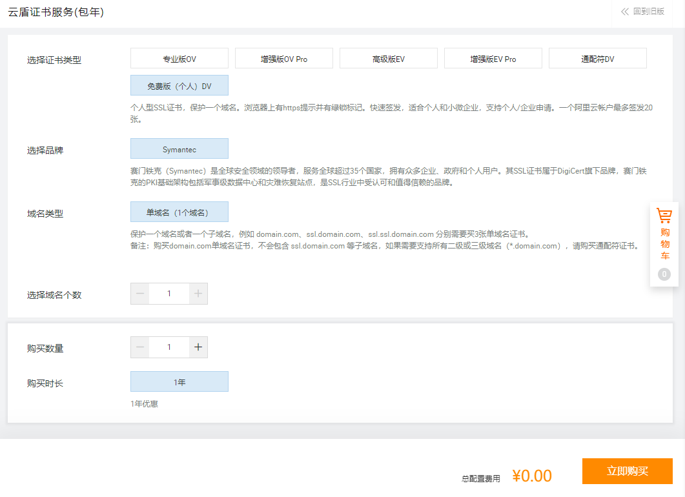Click plus to increase domain count
The image size is (685, 497).
coord(199,293)
